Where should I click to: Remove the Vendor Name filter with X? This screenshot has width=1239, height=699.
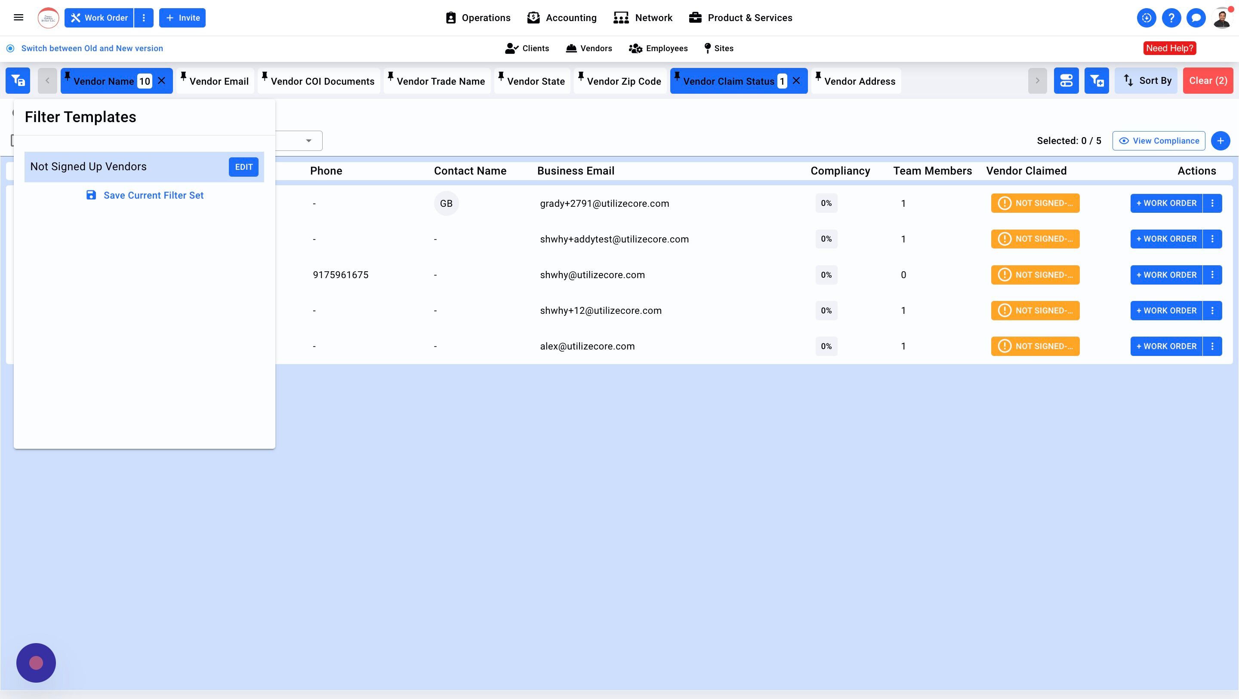coord(162,81)
